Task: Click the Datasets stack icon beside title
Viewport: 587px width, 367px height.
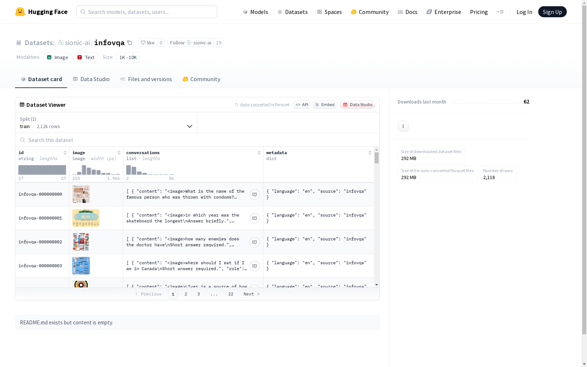Action: [19, 43]
